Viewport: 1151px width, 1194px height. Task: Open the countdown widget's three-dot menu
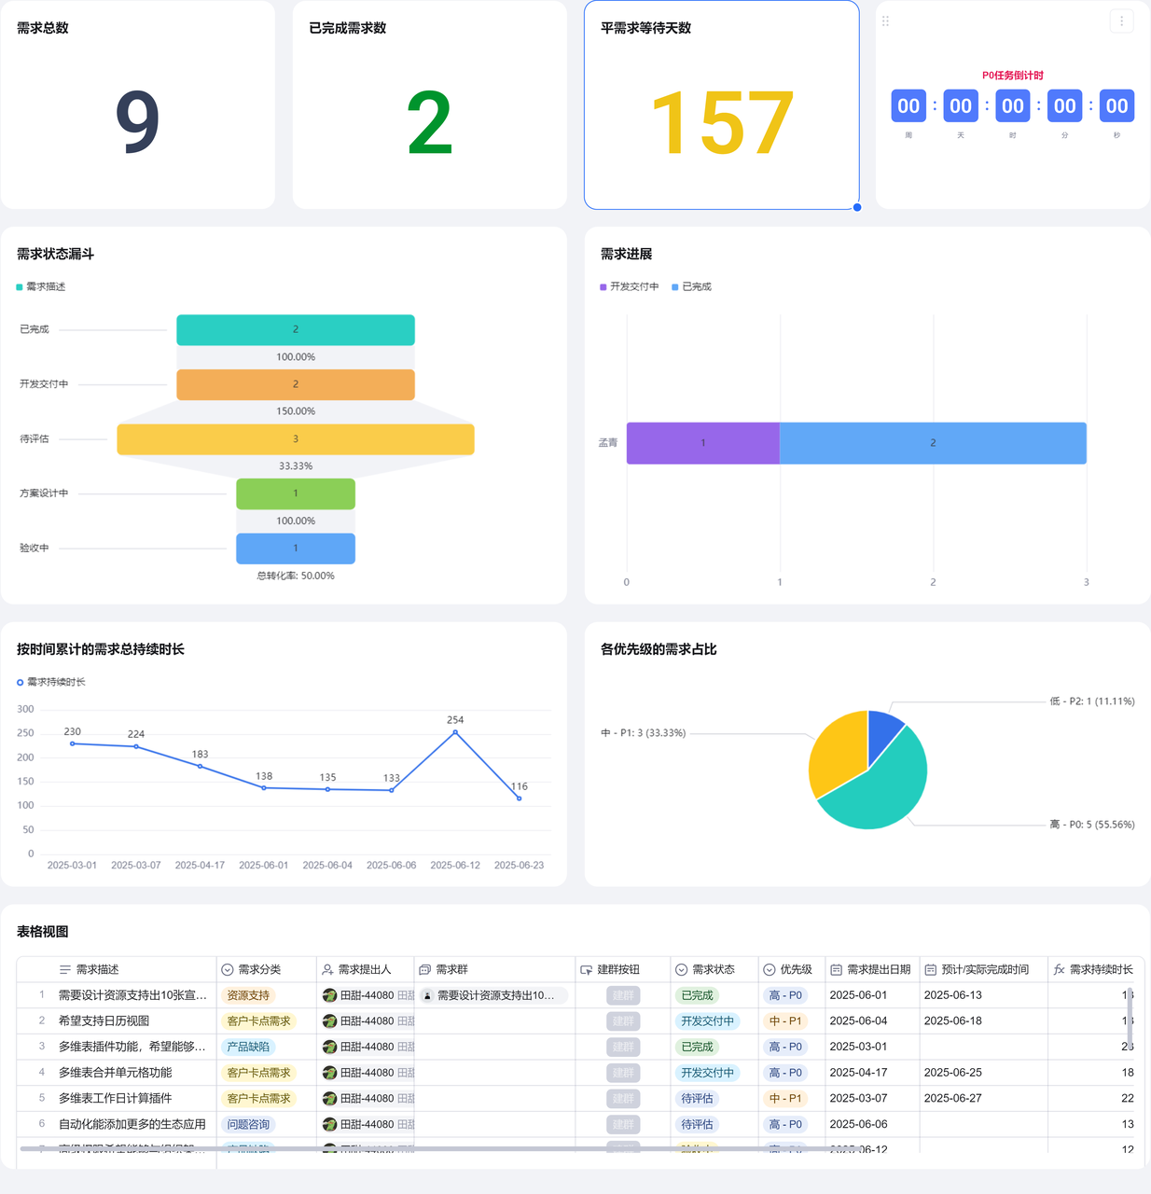tap(1121, 21)
